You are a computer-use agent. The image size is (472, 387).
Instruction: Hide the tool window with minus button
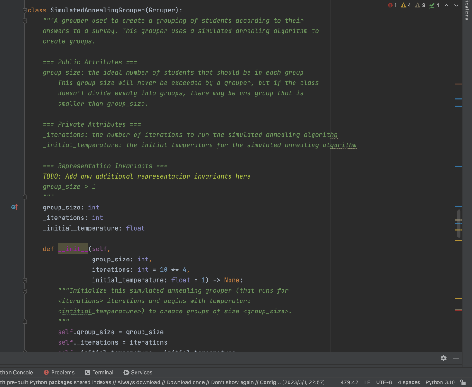[x=456, y=358]
